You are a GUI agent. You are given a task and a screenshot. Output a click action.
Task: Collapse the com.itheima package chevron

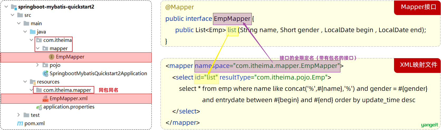tap(31, 40)
